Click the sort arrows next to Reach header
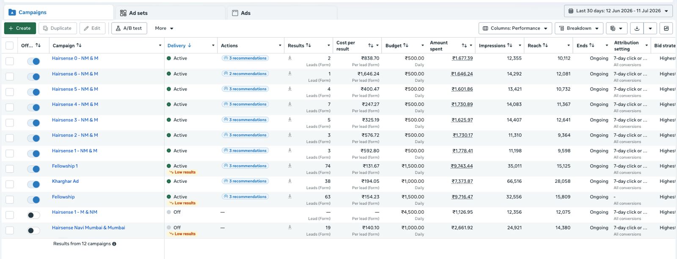Screen dimensions: 677x259 tap(545, 45)
